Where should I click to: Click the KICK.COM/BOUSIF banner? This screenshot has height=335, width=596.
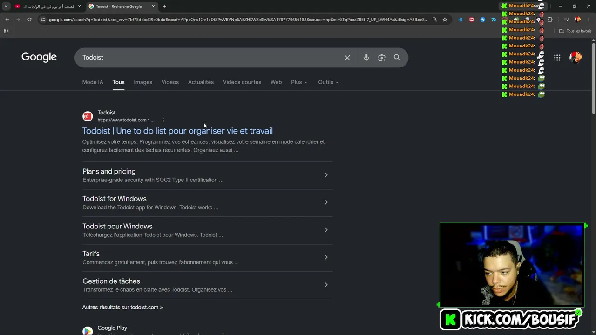click(x=511, y=320)
